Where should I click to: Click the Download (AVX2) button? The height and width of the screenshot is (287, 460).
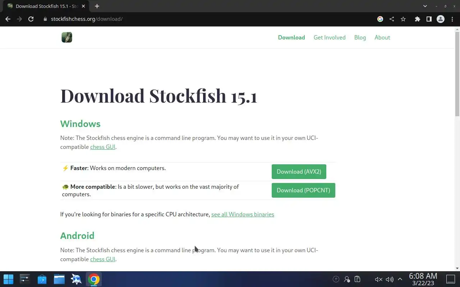pos(299,171)
